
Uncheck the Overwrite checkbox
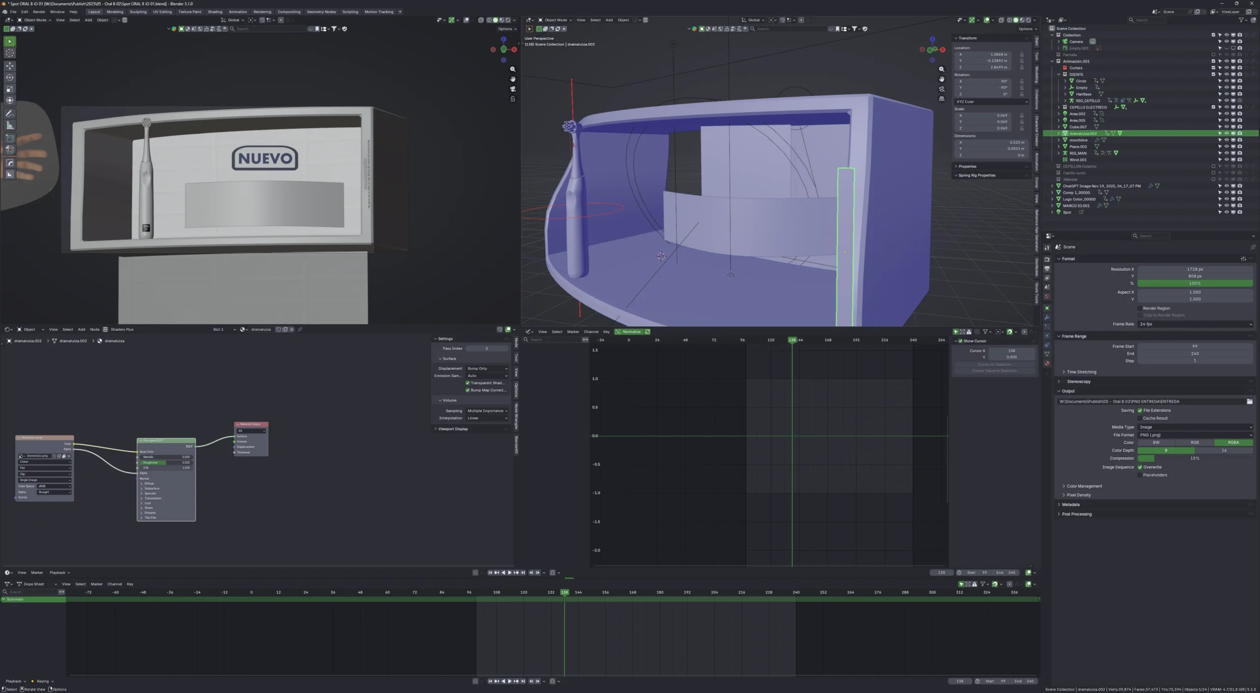pos(1140,468)
